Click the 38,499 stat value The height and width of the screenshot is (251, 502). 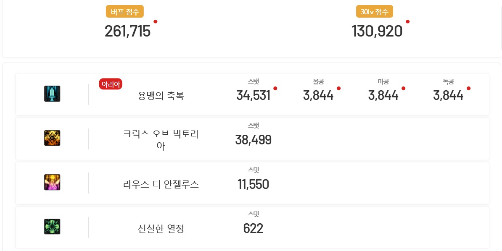coord(253,140)
